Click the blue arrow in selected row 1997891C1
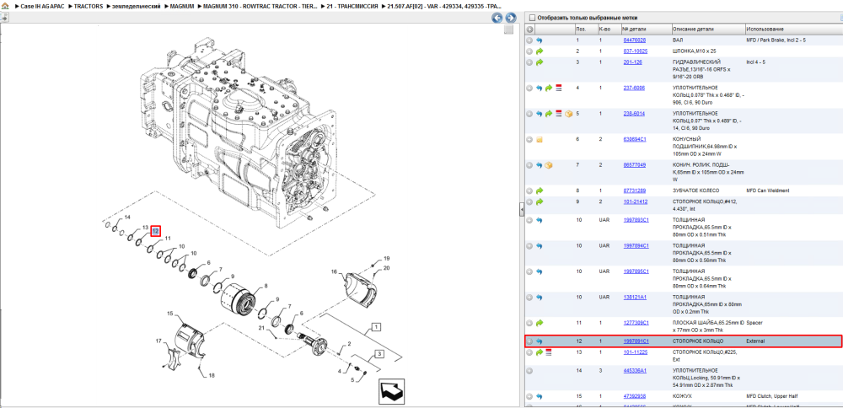The width and height of the screenshot is (843, 408). pos(540,341)
